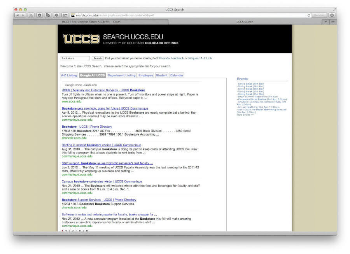This screenshot has height=254, width=350.
Task: Open Campus bookstore celebrates winter result
Action: (102, 182)
